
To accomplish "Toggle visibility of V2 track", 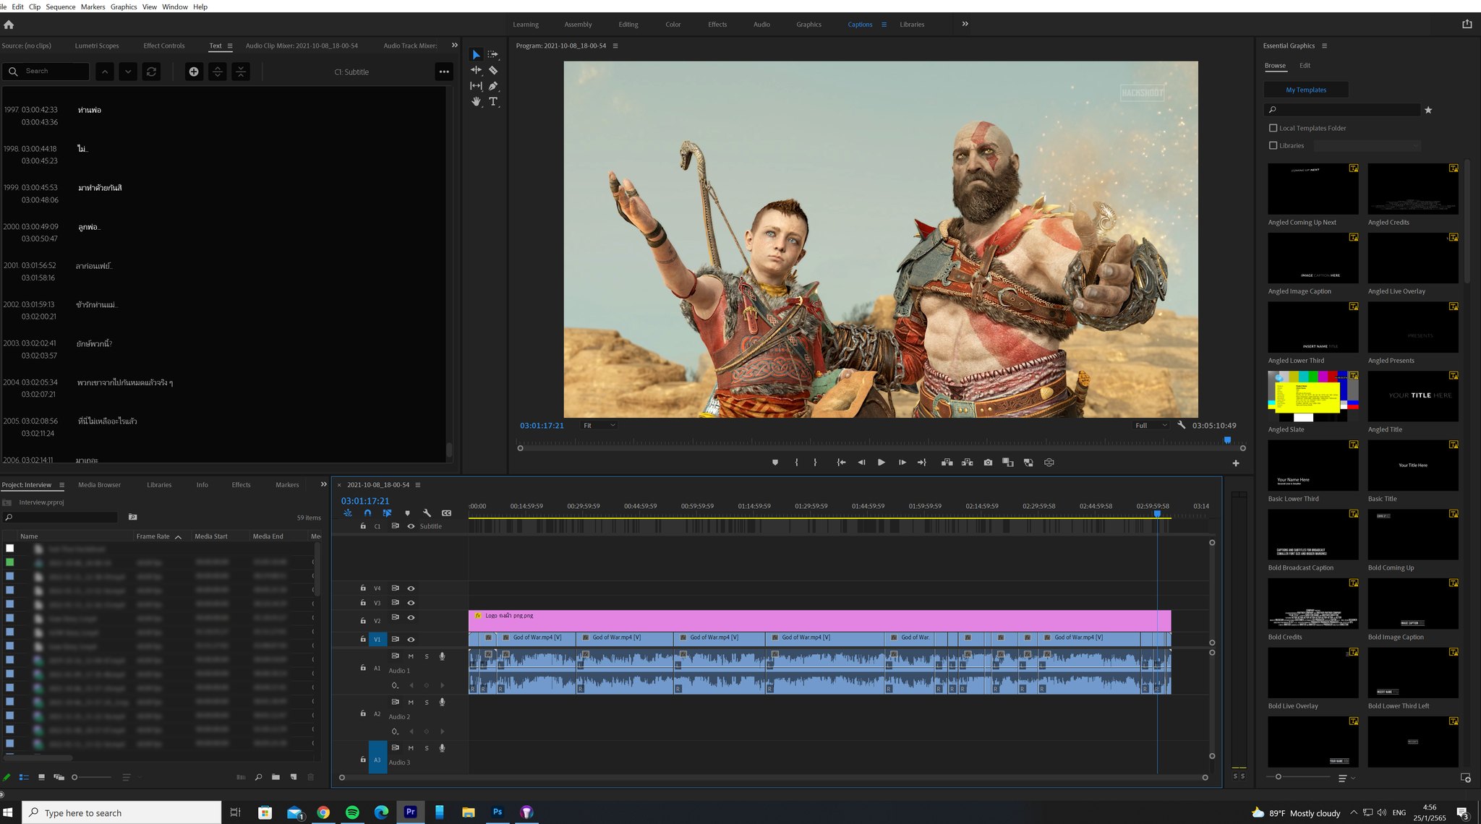I will [411, 618].
